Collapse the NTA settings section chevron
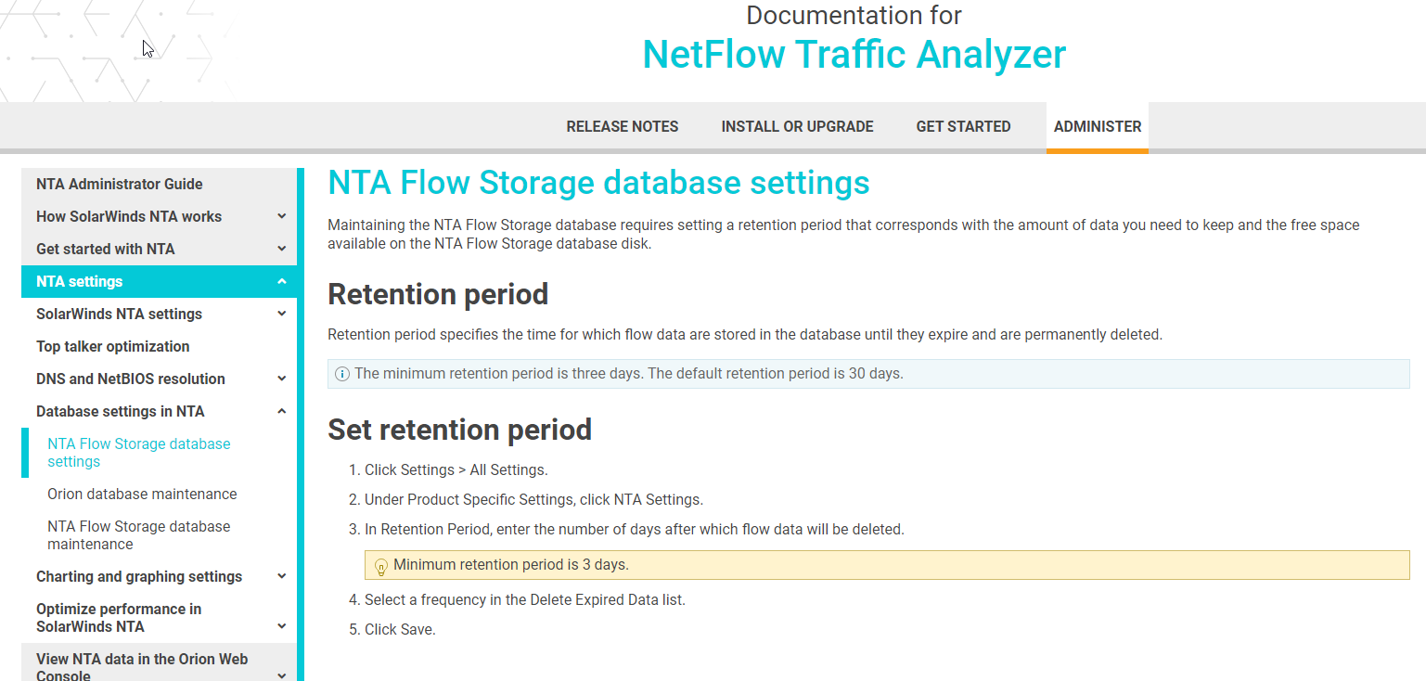The height and width of the screenshot is (681, 1426). (x=282, y=281)
